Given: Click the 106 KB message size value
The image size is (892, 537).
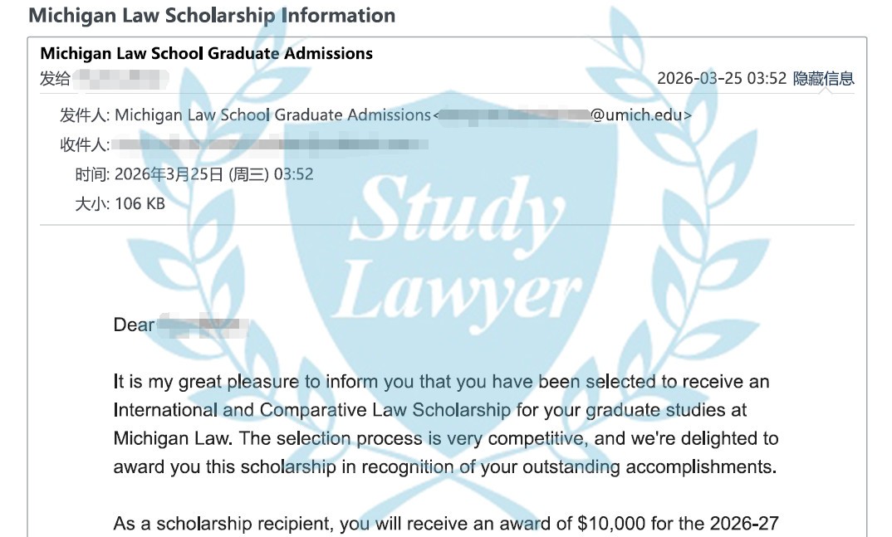Looking at the screenshot, I should tap(140, 203).
